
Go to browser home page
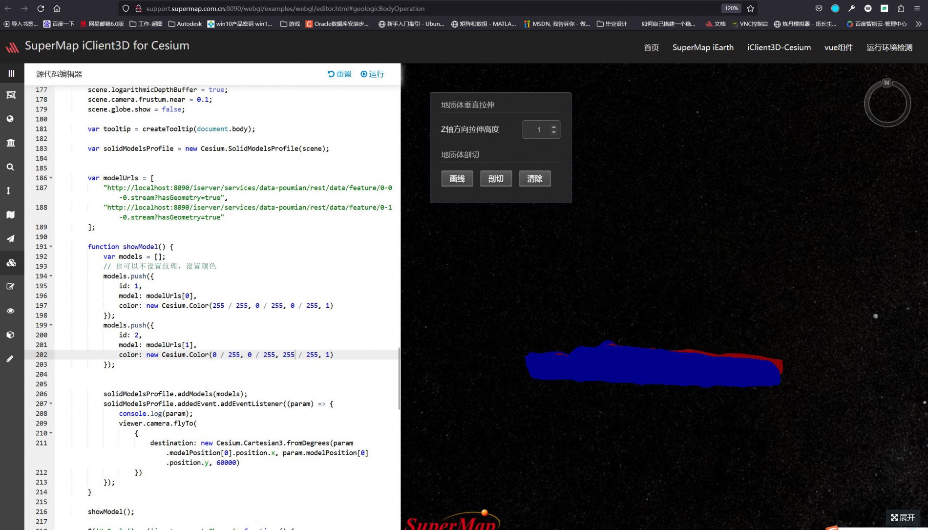pyautogui.click(x=57, y=8)
